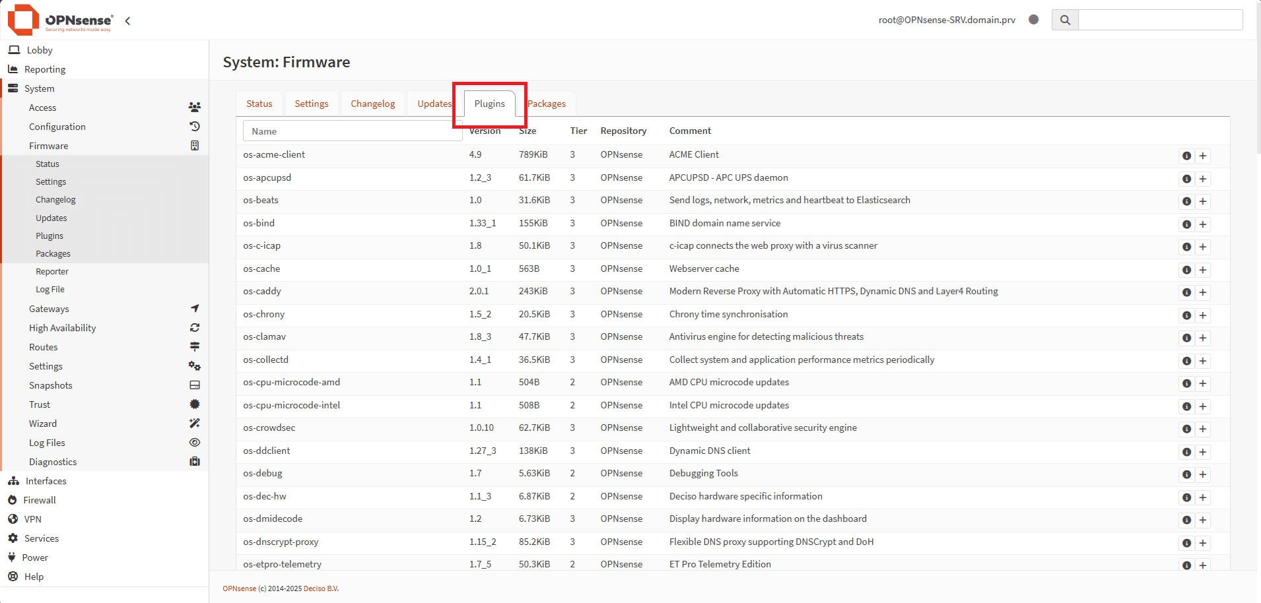The width and height of the screenshot is (1261, 603).
Task: Show info for os-c-icap plugin
Action: pyautogui.click(x=1186, y=247)
